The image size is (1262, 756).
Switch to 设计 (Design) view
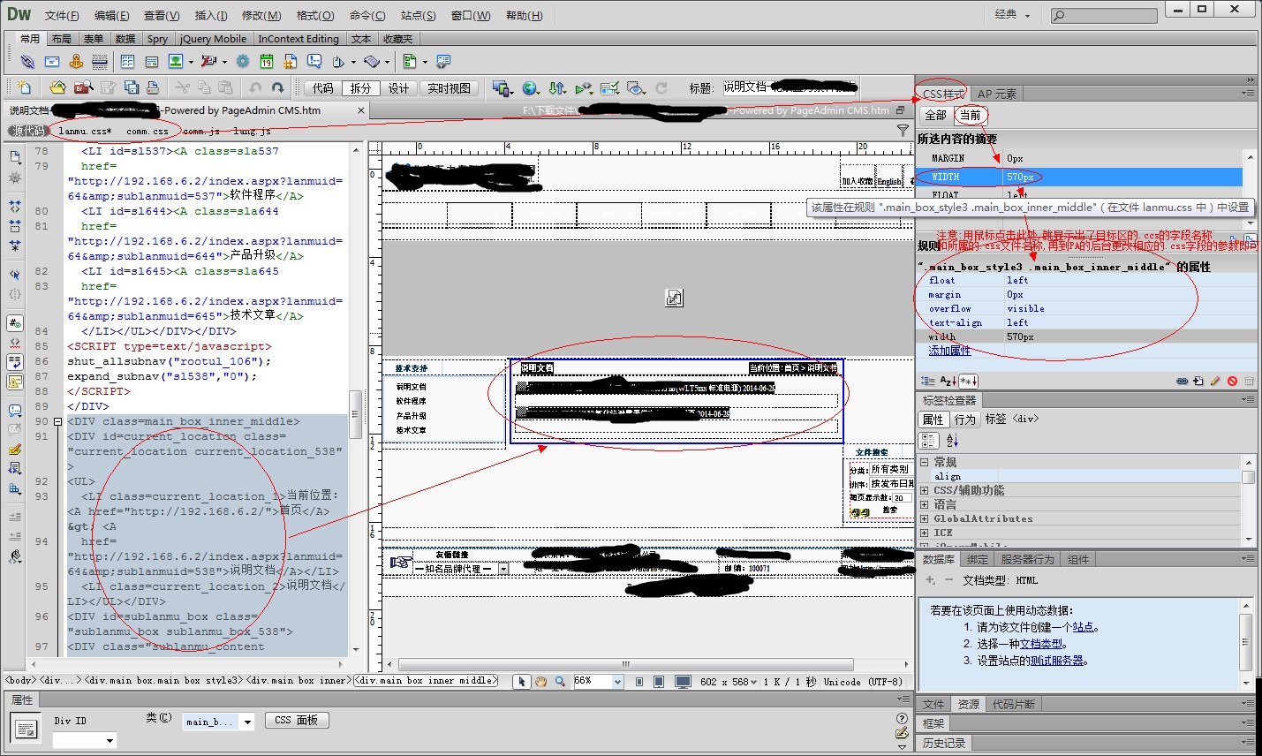point(398,88)
